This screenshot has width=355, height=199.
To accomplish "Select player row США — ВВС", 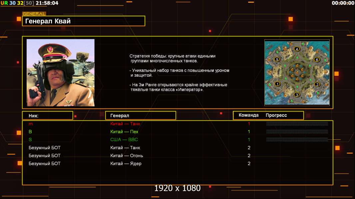I will (124, 140).
